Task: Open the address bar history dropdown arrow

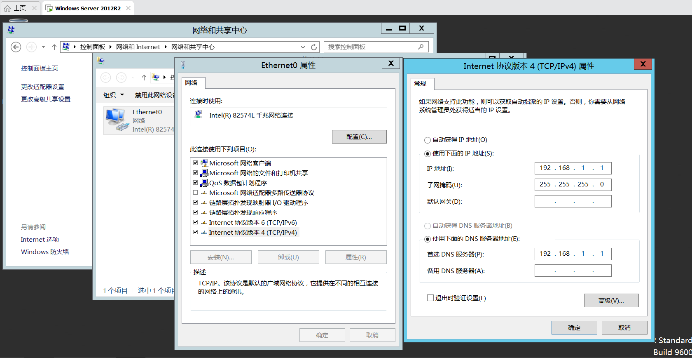Action: (x=303, y=47)
